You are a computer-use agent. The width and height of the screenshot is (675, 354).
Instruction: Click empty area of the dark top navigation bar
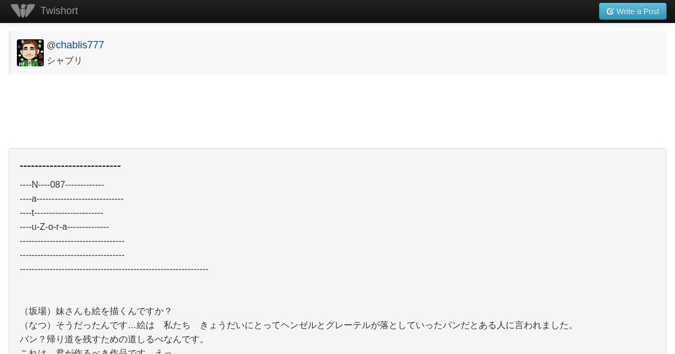[337, 11]
